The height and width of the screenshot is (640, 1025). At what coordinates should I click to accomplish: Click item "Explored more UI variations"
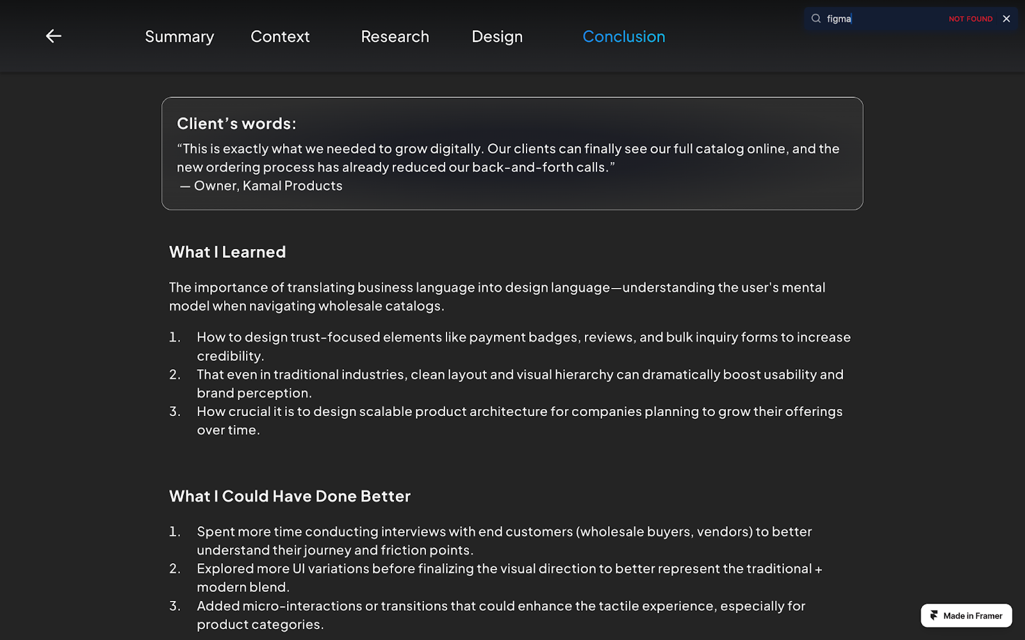[x=509, y=578]
